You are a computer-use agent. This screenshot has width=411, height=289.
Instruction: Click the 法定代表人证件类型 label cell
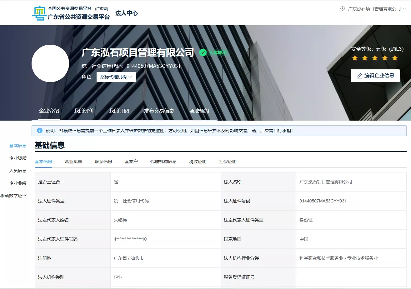pos(258,220)
